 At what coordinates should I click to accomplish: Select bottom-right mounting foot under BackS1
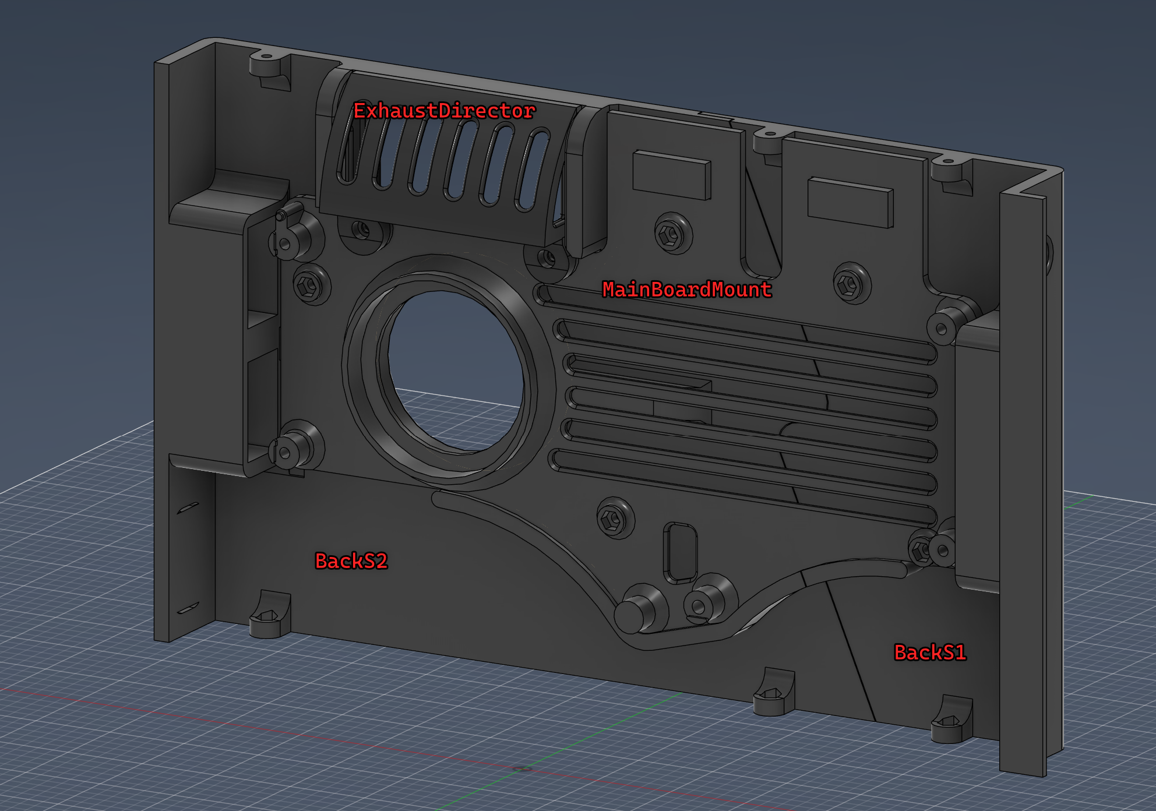[950, 722]
